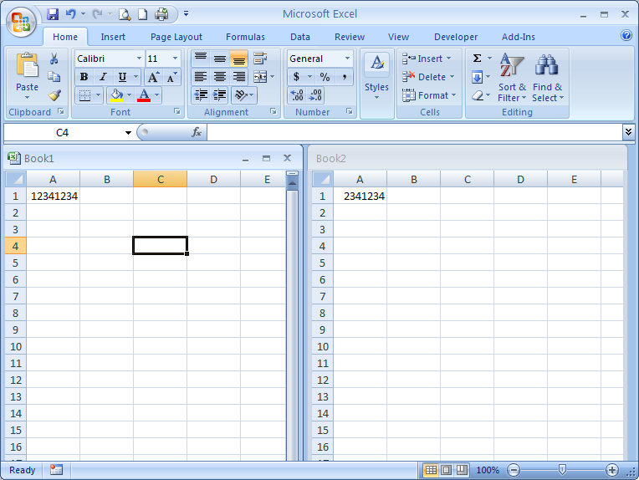Open font color dropdown arrow

click(157, 95)
